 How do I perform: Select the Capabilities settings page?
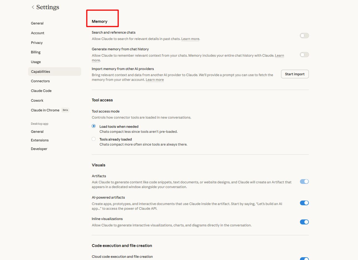[x=54, y=71]
